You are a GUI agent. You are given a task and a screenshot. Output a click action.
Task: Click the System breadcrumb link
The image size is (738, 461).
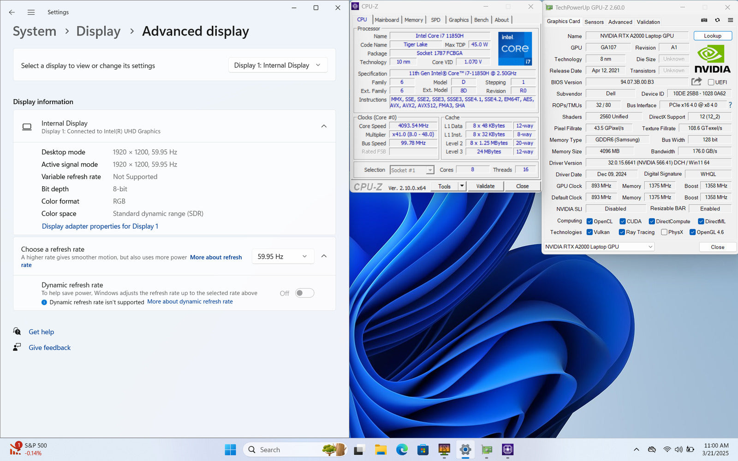[x=35, y=31]
